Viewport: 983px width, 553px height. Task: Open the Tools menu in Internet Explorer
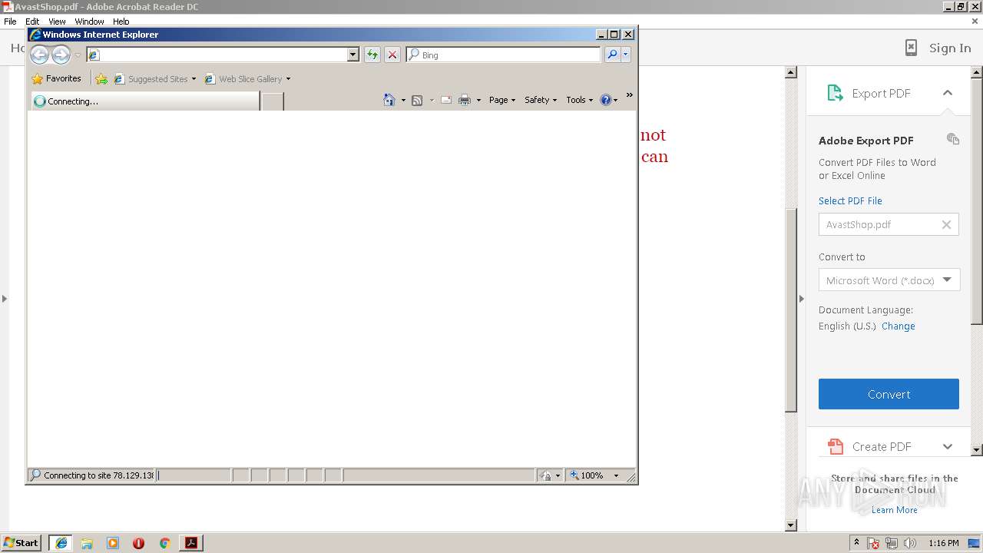tap(580, 100)
